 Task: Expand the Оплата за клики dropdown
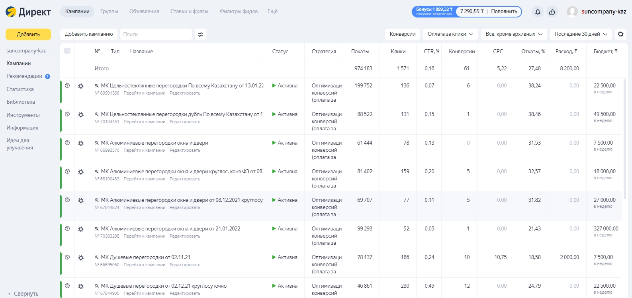[x=450, y=34]
